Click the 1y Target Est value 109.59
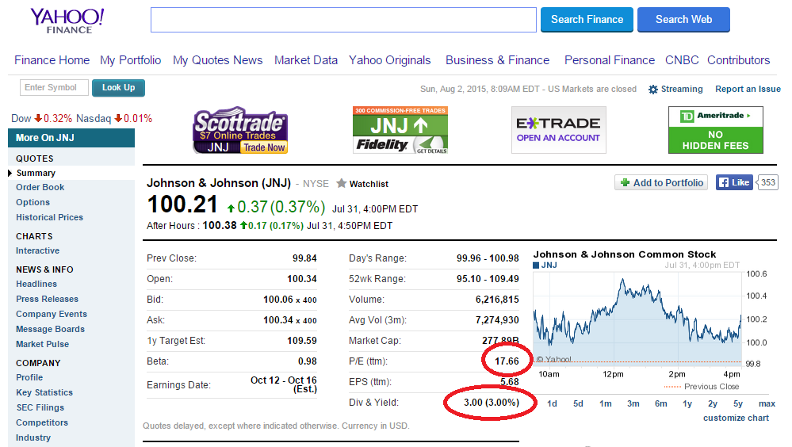The height and width of the screenshot is (447, 792). [302, 341]
